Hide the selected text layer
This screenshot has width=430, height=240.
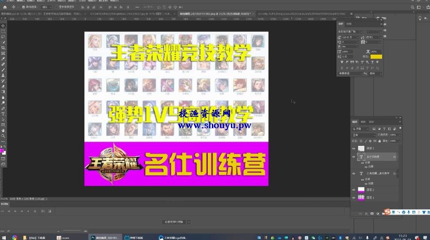(353, 157)
